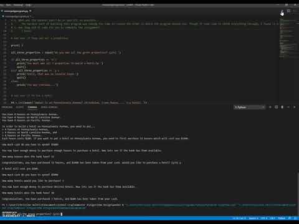299x224 pixels.
Task: Click 'How many houses does the bank have' line
Action: (28, 157)
